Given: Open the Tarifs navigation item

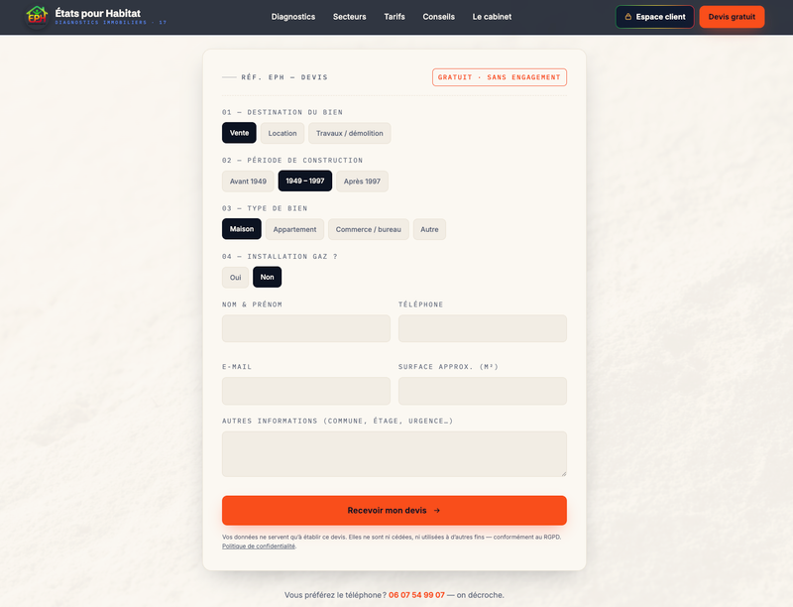Looking at the screenshot, I should [x=394, y=17].
